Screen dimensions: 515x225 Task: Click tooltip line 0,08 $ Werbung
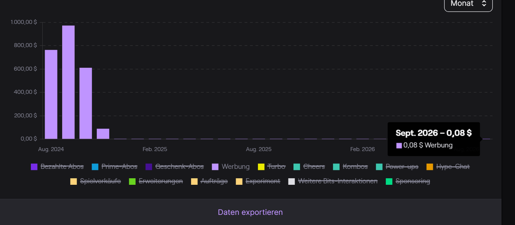424,145
